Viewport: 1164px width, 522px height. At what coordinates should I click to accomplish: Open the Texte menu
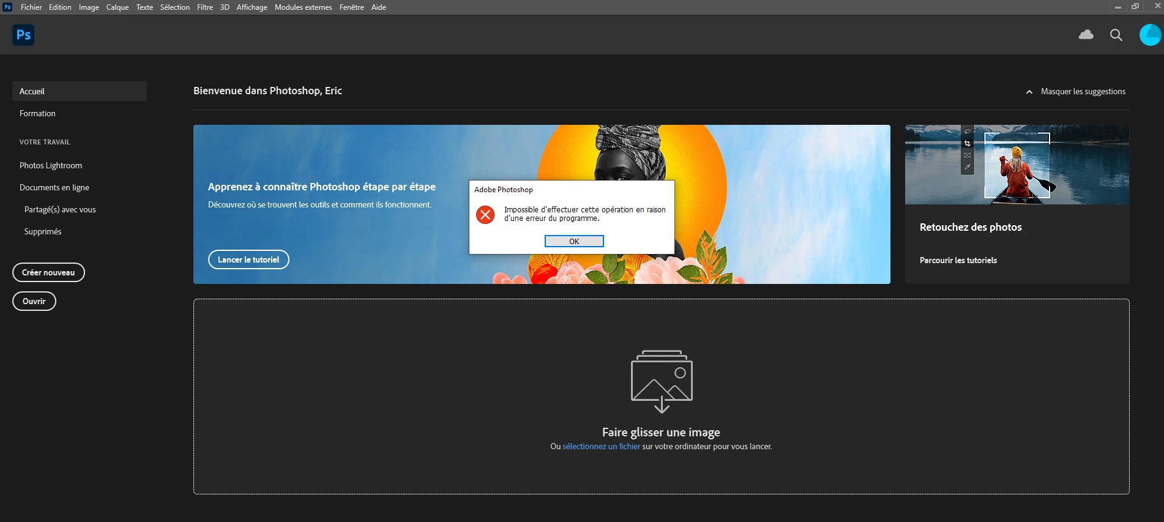pyautogui.click(x=144, y=7)
